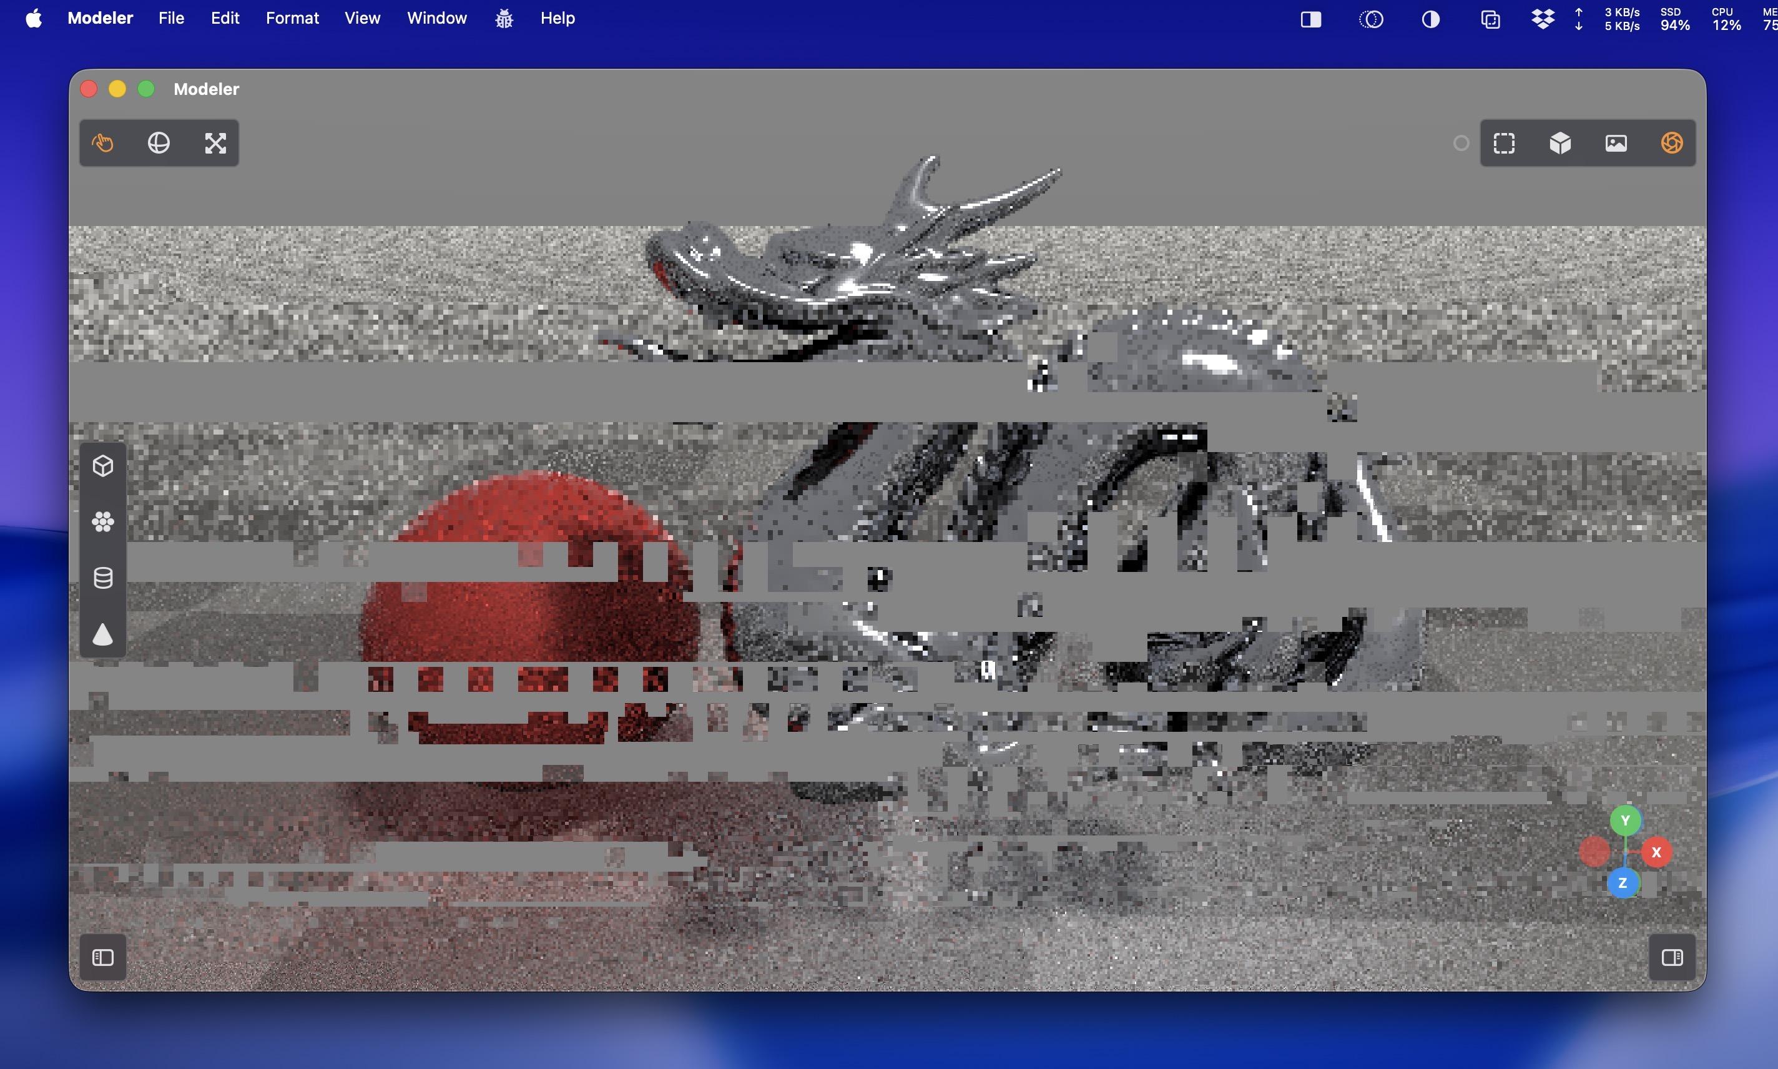Viewport: 1778px width, 1069px height.
Task: Open the Window menu
Action: click(x=437, y=18)
